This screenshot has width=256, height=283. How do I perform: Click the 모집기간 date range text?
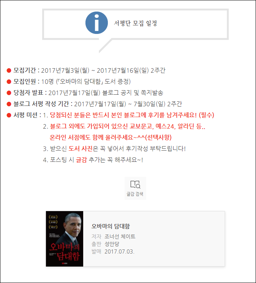[103, 70]
